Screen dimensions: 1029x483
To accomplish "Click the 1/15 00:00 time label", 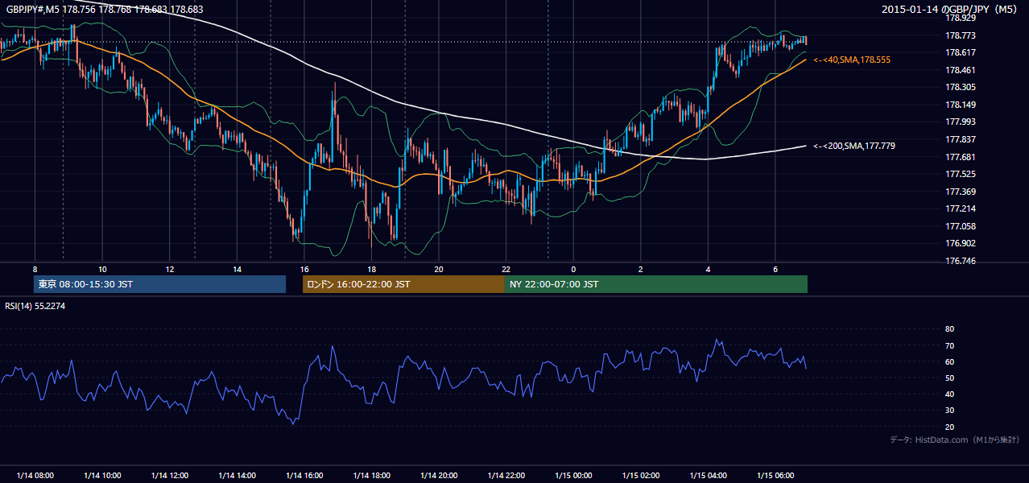I will pos(574,476).
